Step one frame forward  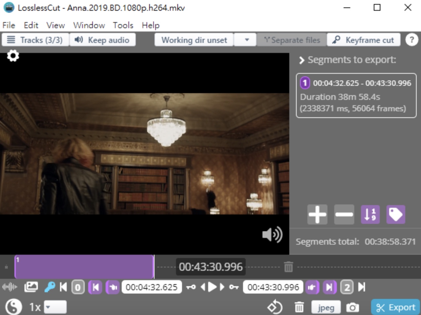222,287
